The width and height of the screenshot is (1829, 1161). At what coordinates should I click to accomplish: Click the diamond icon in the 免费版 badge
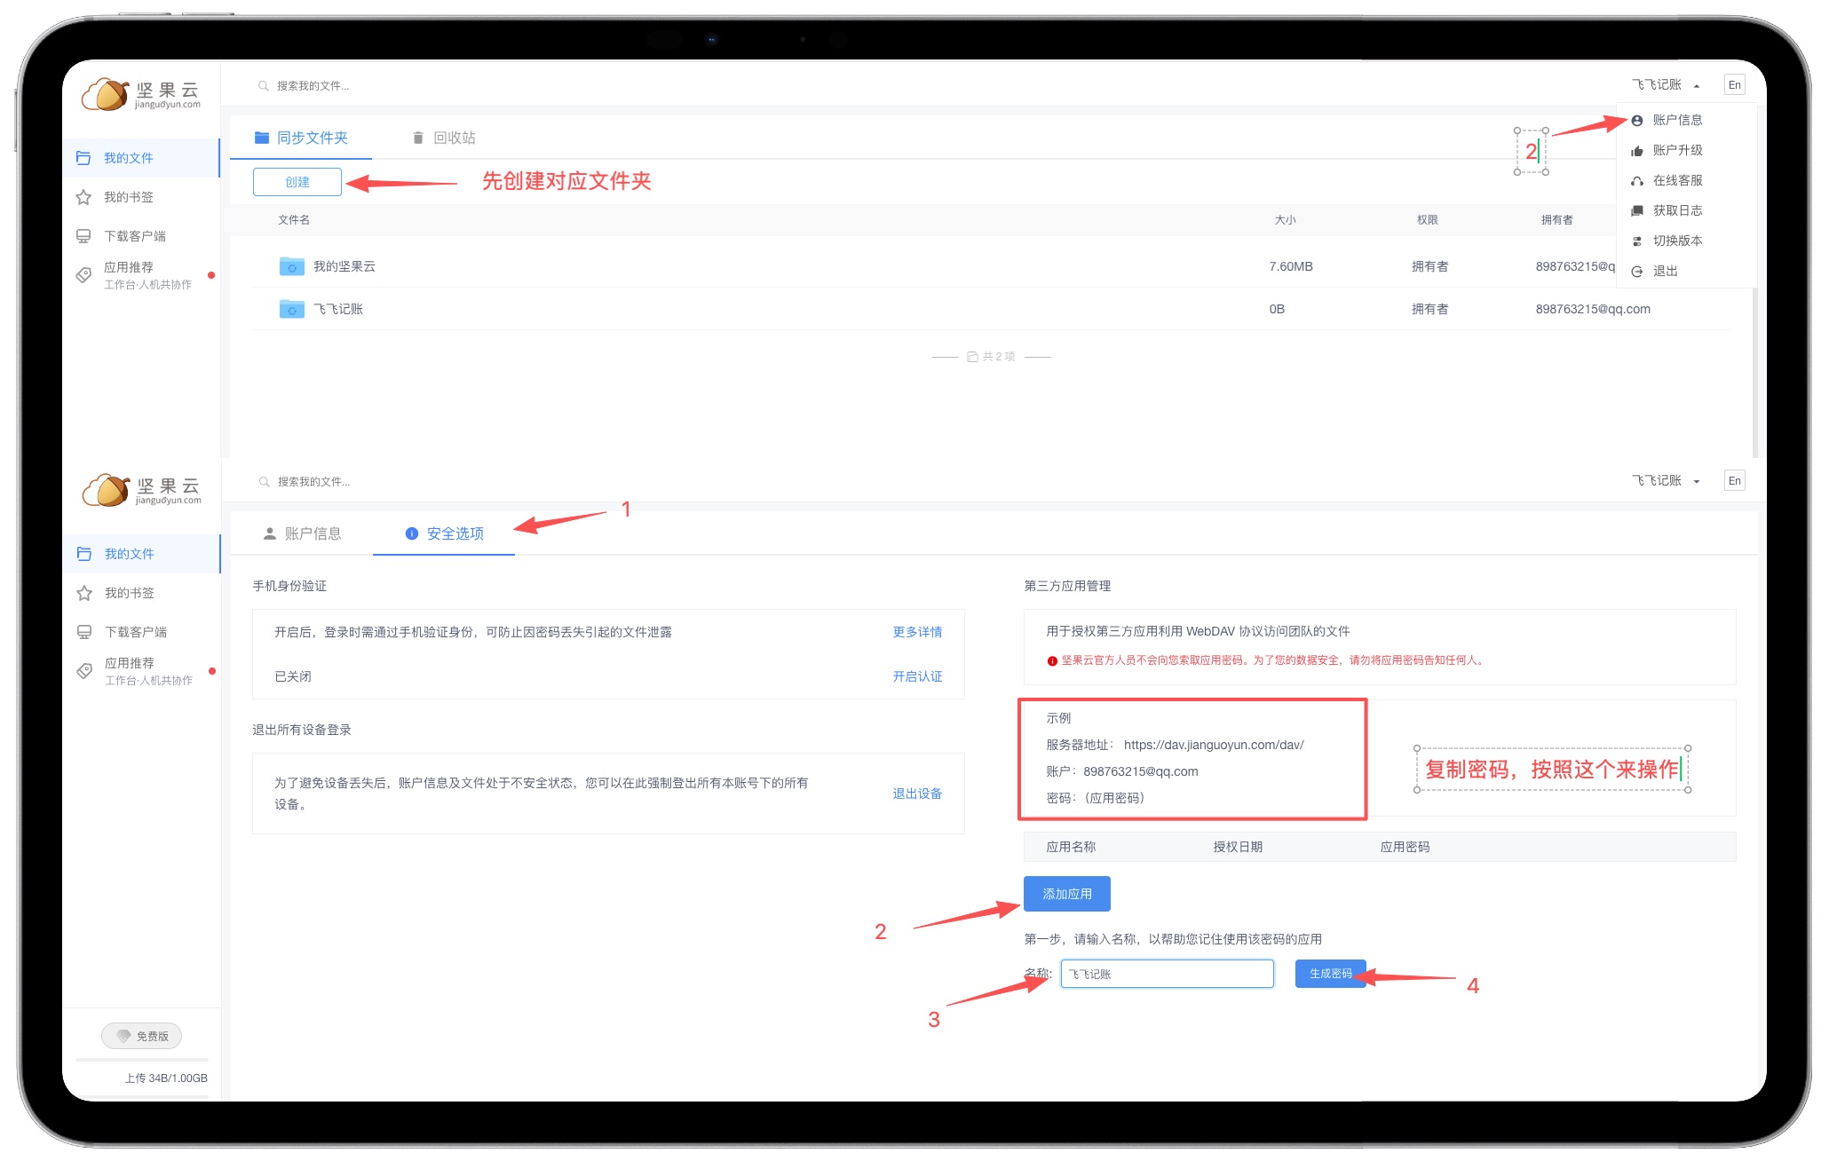[x=123, y=1036]
